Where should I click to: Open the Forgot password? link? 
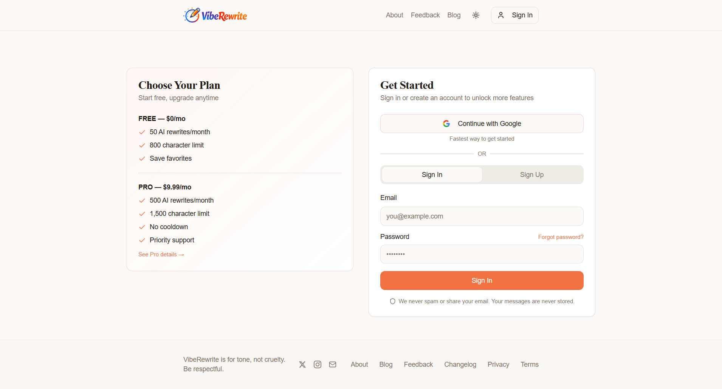point(561,237)
